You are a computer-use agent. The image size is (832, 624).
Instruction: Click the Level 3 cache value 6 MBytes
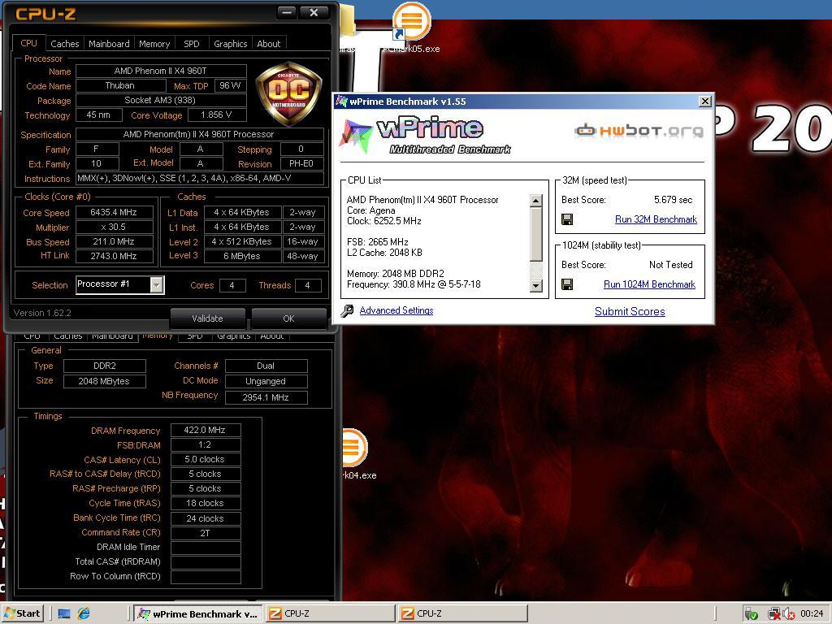(242, 256)
